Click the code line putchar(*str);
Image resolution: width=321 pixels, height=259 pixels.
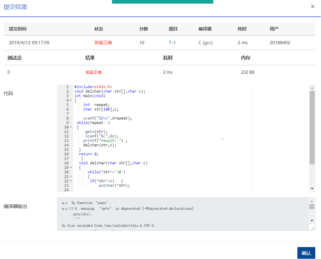click(x=114, y=186)
